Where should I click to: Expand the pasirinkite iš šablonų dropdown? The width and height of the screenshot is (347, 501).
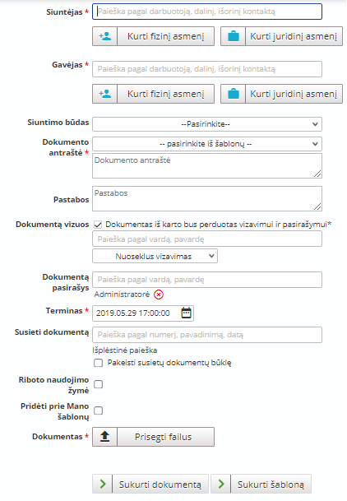pos(207,144)
